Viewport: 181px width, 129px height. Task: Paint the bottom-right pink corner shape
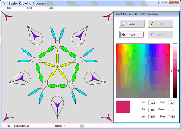point(108,117)
